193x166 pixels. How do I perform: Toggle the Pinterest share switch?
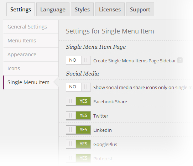point(78,158)
